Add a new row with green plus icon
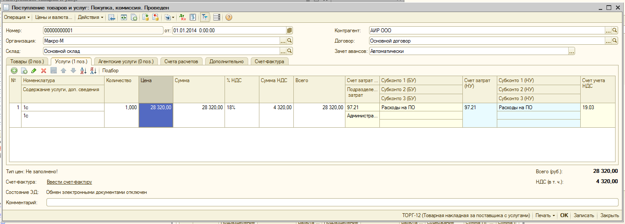This screenshot has height=224, width=625. (x=14, y=71)
